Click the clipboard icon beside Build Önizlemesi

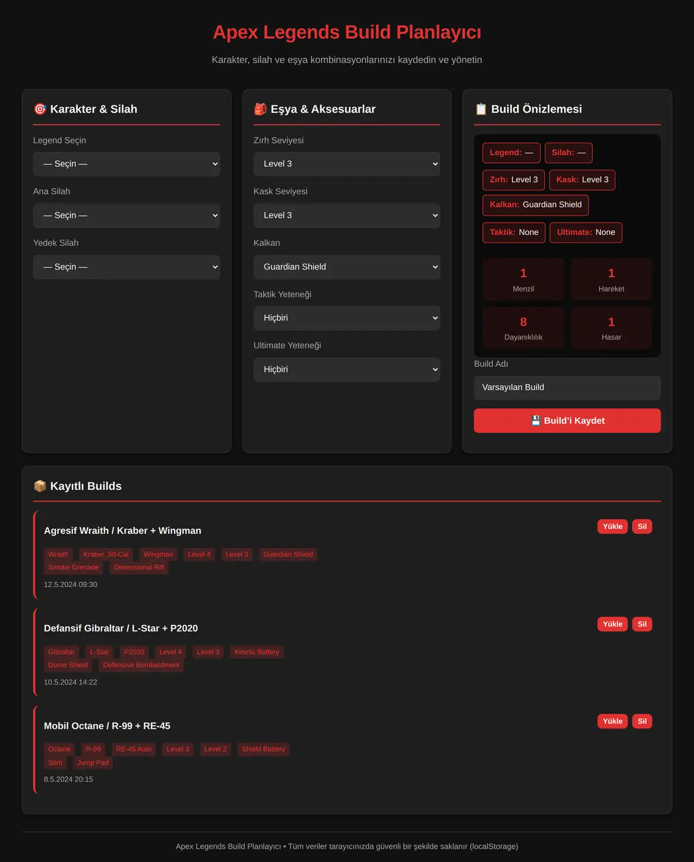click(481, 109)
